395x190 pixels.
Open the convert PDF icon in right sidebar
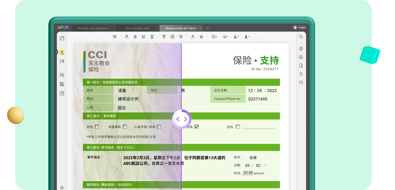click(301, 49)
